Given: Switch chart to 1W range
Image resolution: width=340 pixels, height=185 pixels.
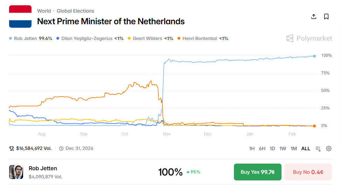Looking at the screenshot, I should tap(283, 148).
